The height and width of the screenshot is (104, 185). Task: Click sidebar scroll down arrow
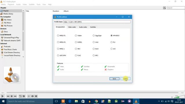coord(23,57)
